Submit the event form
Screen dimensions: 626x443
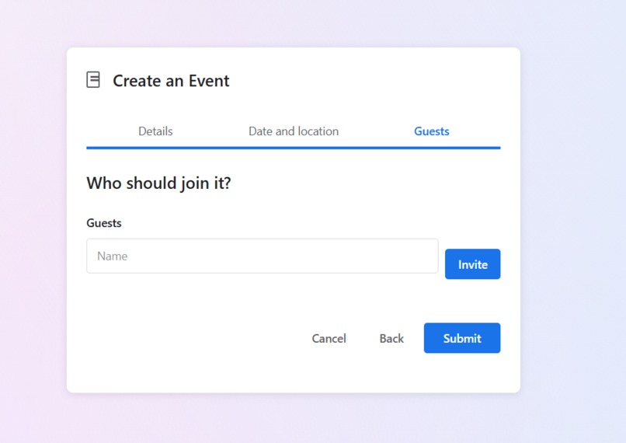pos(462,338)
